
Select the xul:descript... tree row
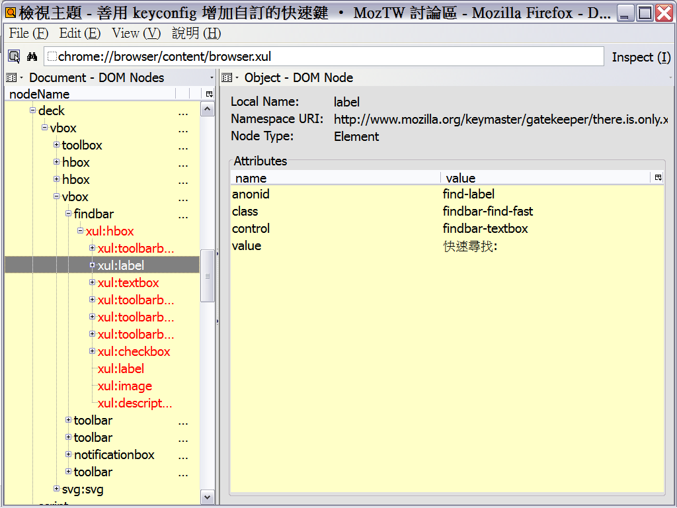[x=102, y=403]
